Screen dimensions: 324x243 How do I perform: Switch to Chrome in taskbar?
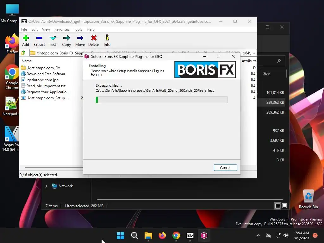pos(176,235)
